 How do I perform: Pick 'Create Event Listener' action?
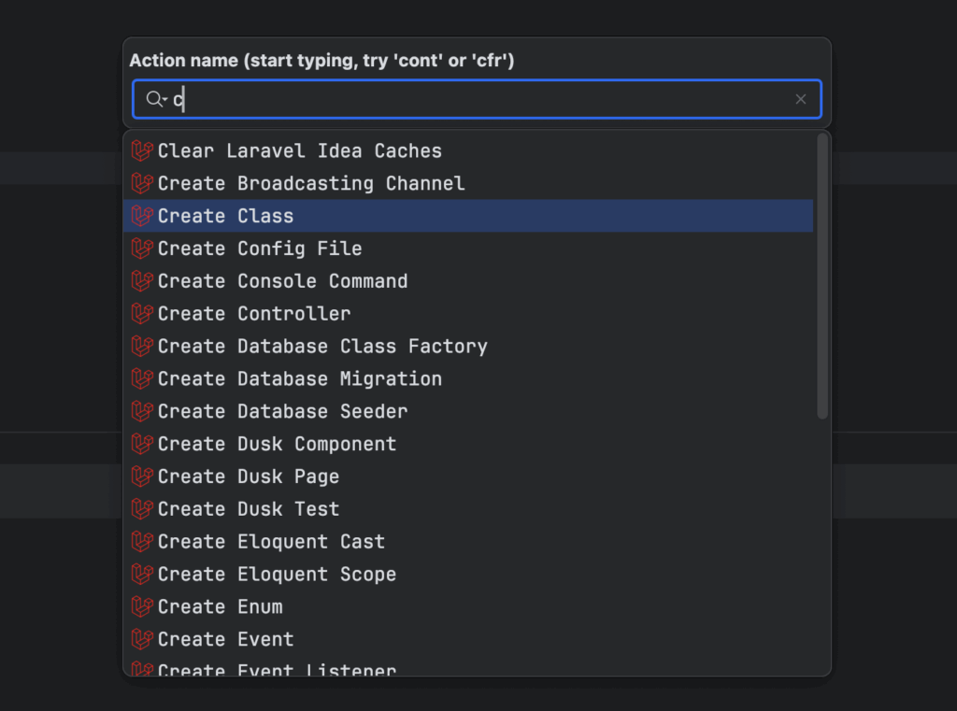coord(468,666)
